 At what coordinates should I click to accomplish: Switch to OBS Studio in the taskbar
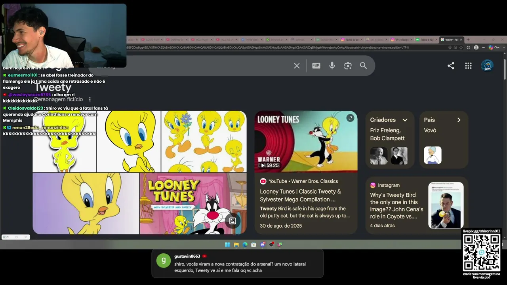[x=271, y=245]
